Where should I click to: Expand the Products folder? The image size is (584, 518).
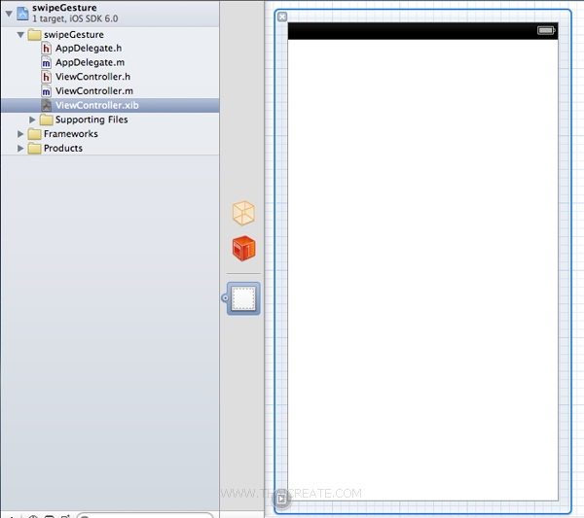20,149
